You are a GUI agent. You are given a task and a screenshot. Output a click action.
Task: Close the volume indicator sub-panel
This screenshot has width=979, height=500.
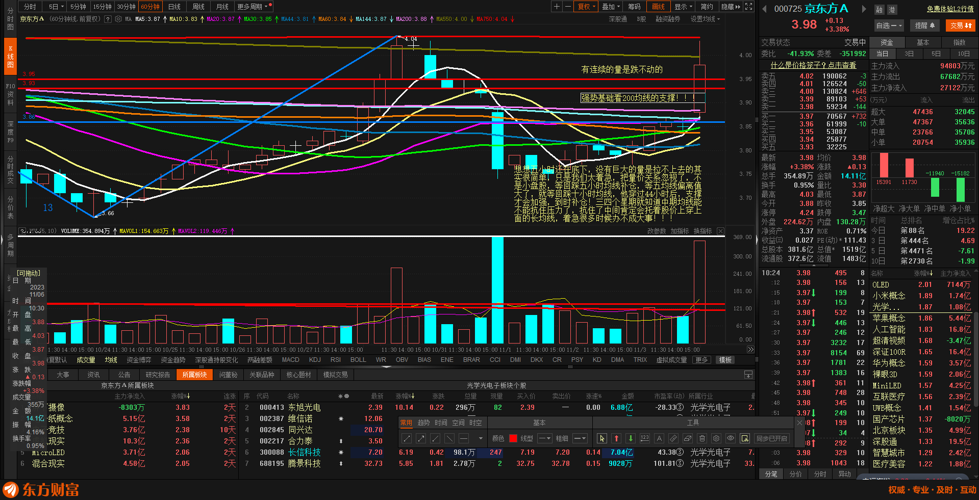tap(720, 231)
